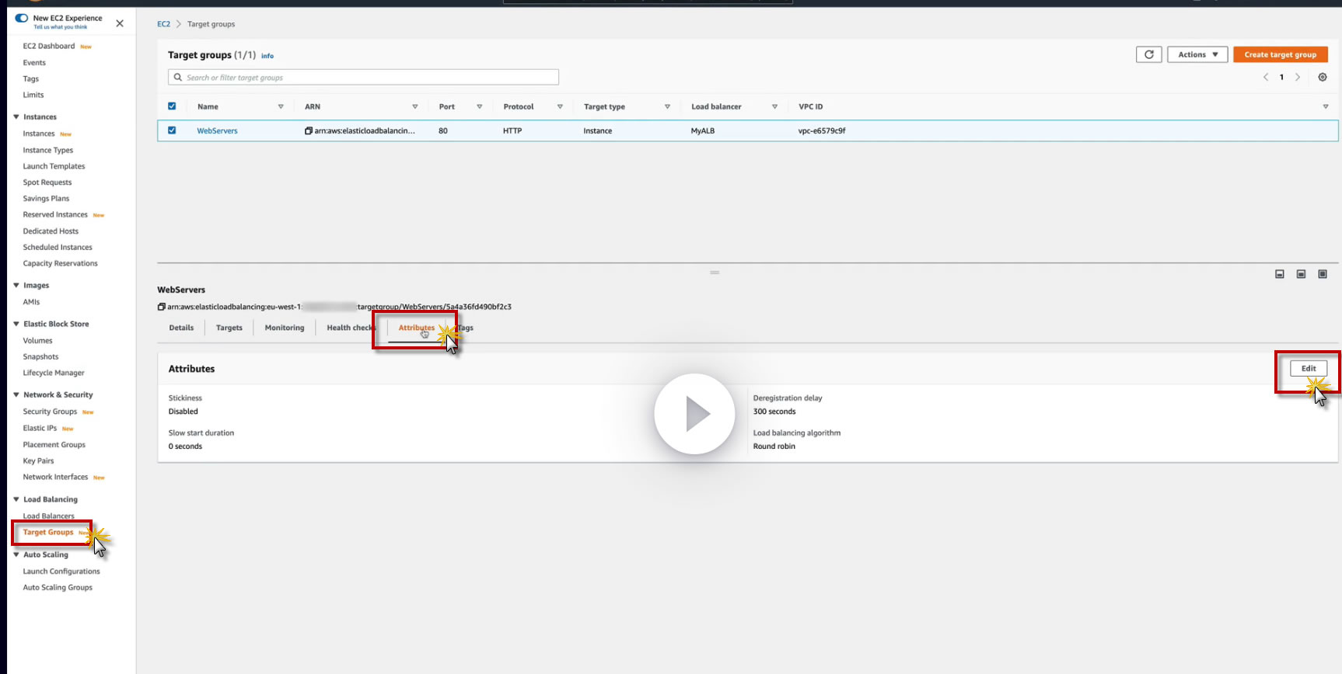Collapse the Elastic Block Store section
This screenshot has height=674, width=1342.
pos(16,324)
